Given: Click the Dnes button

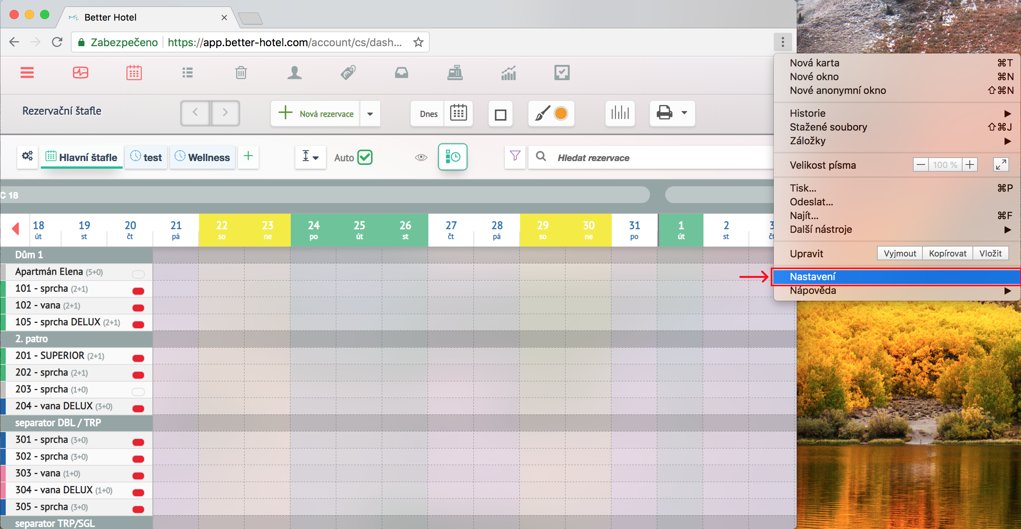Looking at the screenshot, I should click(x=428, y=114).
